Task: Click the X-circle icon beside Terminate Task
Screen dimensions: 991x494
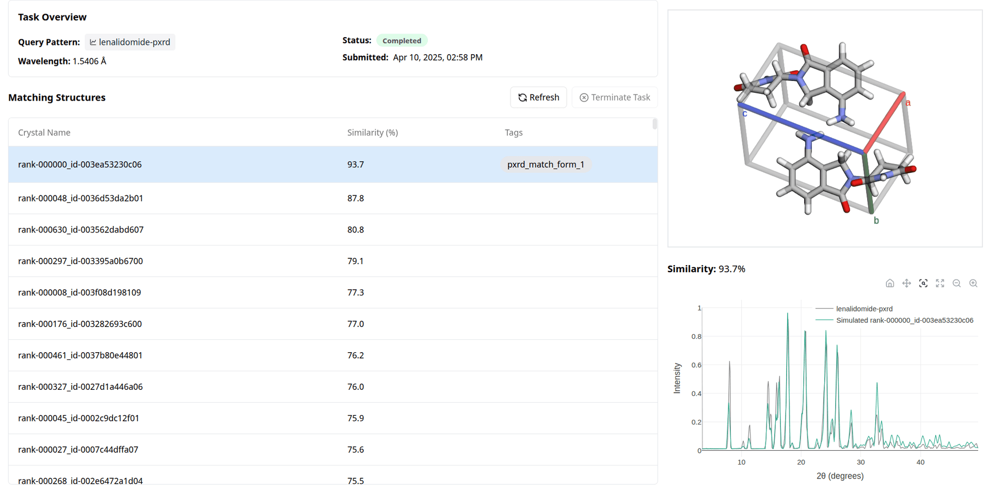Action: coord(584,97)
